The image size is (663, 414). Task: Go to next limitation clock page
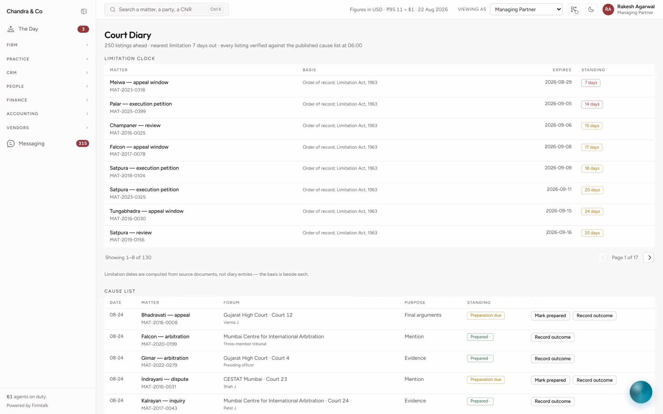point(648,258)
